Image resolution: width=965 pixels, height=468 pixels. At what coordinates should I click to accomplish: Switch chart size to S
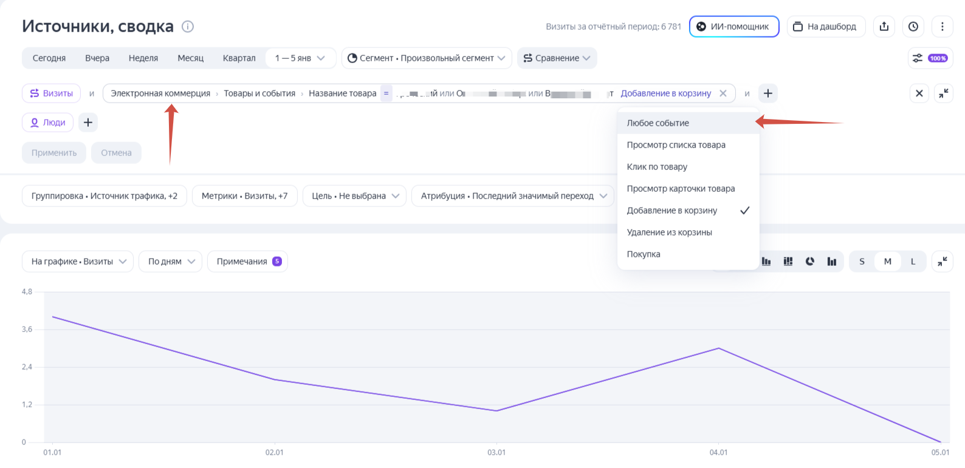pyautogui.click(x=862, y=262)
